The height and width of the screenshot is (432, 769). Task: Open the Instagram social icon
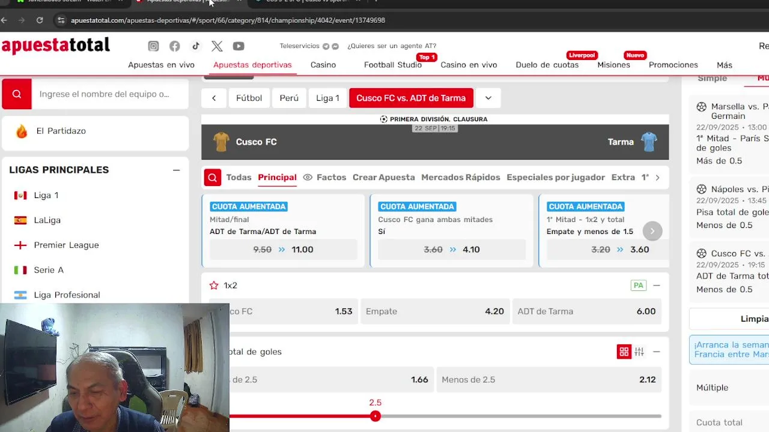154,46
